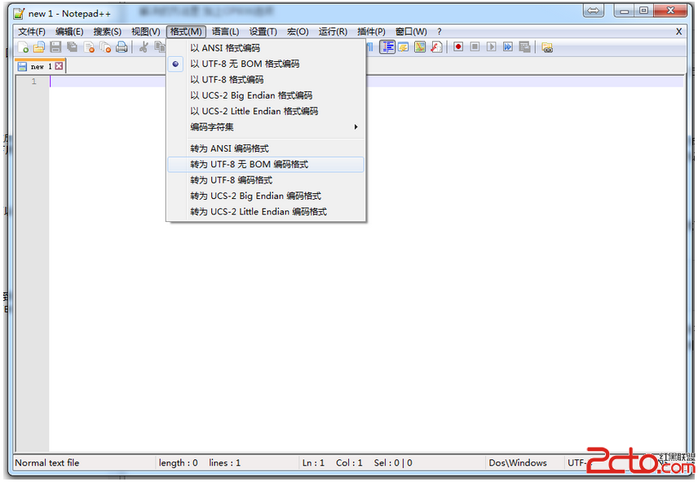Image resolution: width=698 pixels, height=482 pixels.
Task: Open the 宏(O) menu
Action: pos(298,32)
